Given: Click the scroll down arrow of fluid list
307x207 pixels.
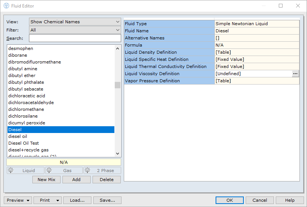Looking at the screenshot, I should [x=117, y=154].
